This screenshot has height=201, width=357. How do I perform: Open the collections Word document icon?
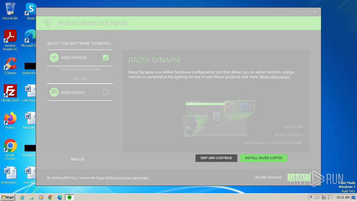[29, 93]
